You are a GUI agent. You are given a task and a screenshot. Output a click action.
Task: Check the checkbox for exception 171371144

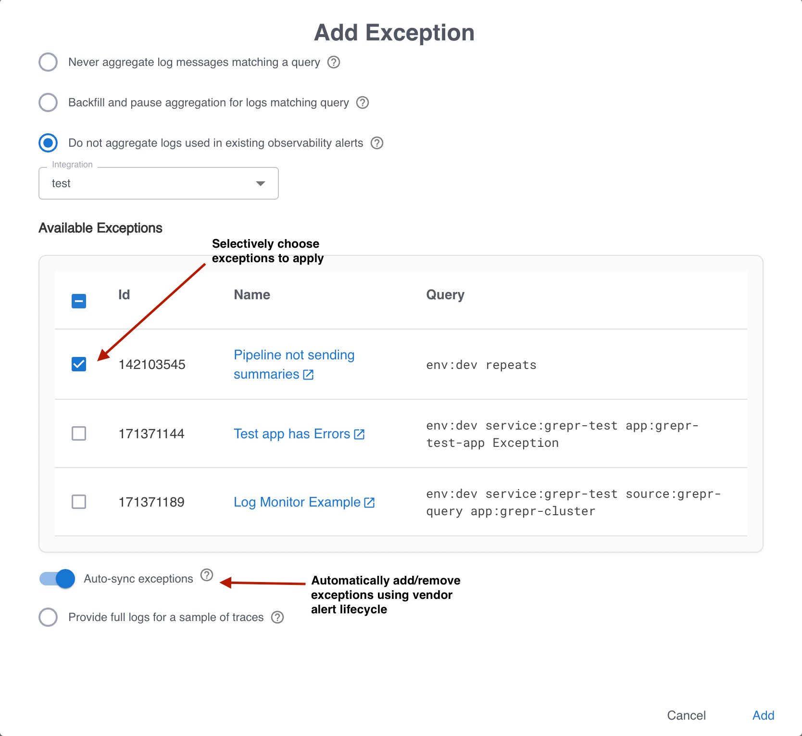tap(79, 433)
